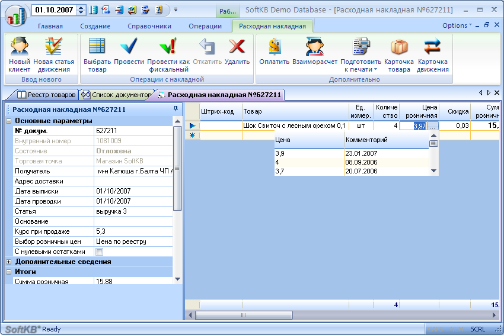Click the Скидка cell value 0,03
The height and width of the screenshot is (335, 504).
tap(455, 126)
